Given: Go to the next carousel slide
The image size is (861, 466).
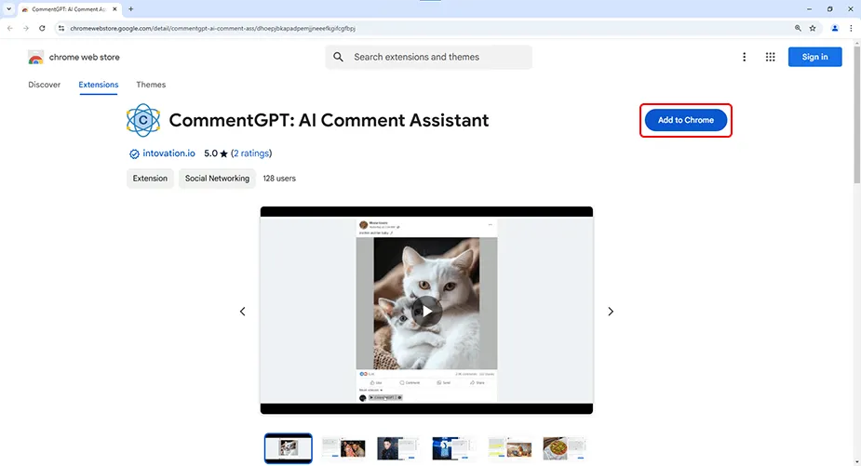Looking at the screenshot, I should (x=611, y=312).
